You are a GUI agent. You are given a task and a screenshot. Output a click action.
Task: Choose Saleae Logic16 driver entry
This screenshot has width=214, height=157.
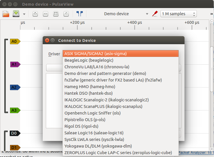[x=121, y=133]
